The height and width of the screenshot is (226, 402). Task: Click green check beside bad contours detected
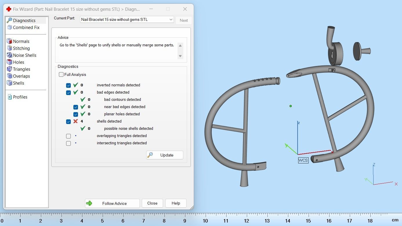pos(83,99)
